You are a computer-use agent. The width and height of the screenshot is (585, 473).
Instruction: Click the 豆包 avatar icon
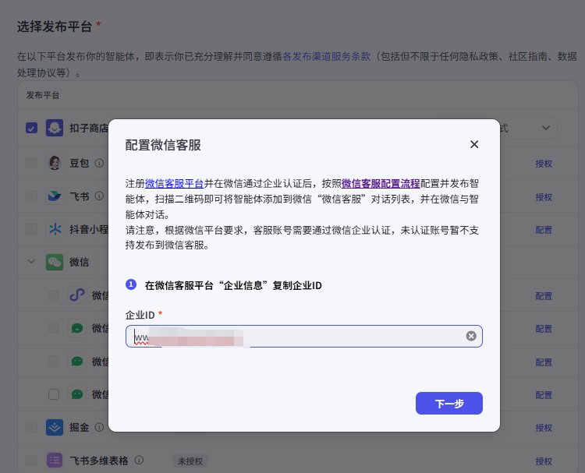55,163
